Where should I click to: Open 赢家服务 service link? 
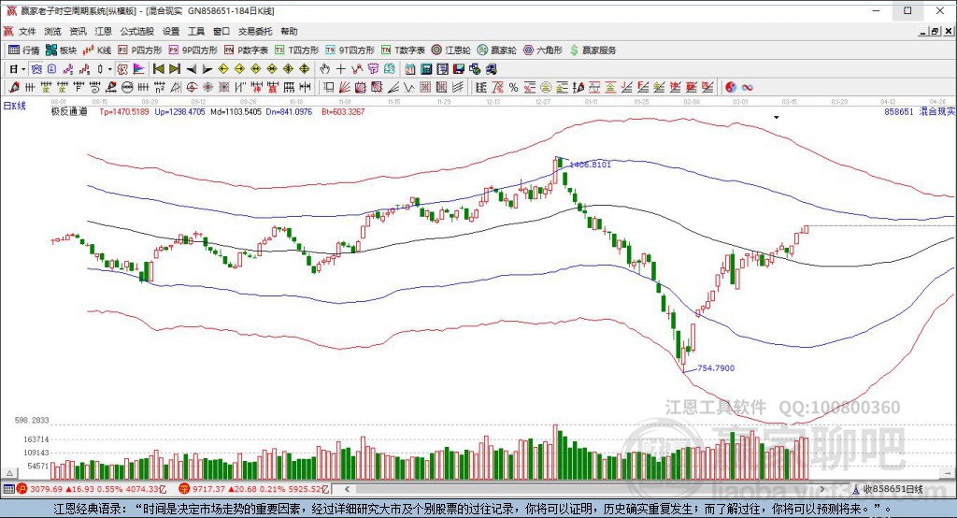pos(593,50)
